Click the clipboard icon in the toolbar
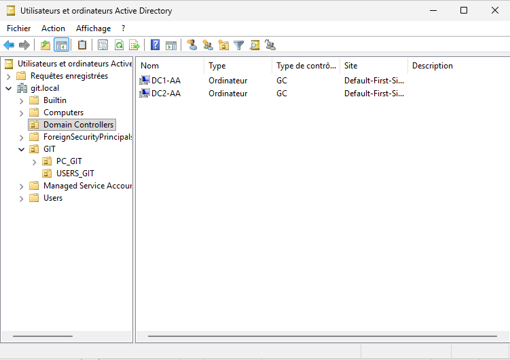This screenshot has height=360, width=510. pos(82,45)
